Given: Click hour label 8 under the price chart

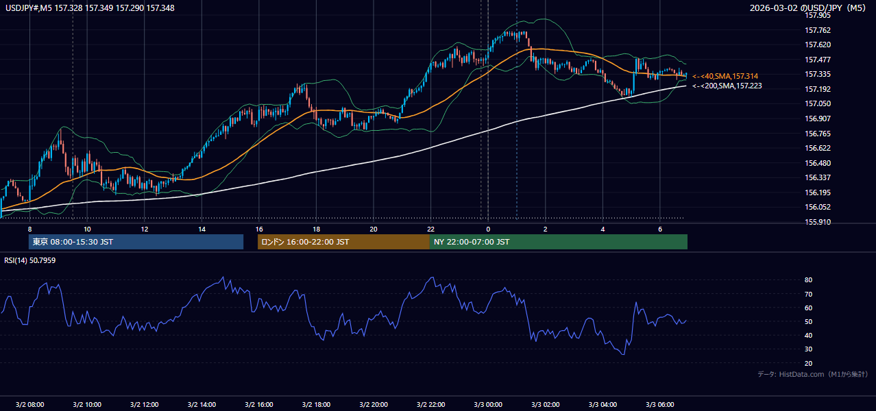Looking at the screenshot, I should coord(29,229).
